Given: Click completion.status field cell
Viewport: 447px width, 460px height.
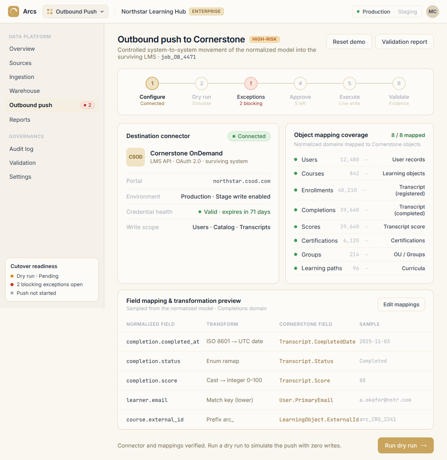Looking at the screenshot, I should pos(153,361).
